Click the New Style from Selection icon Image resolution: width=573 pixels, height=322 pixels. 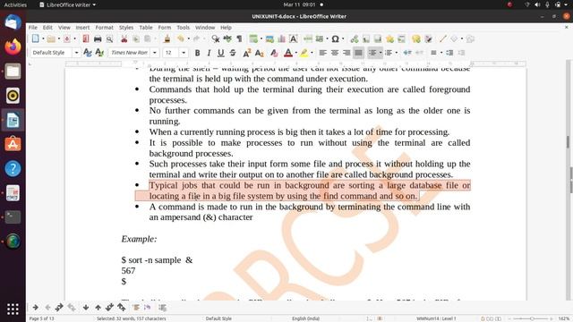tap(99, 53)
